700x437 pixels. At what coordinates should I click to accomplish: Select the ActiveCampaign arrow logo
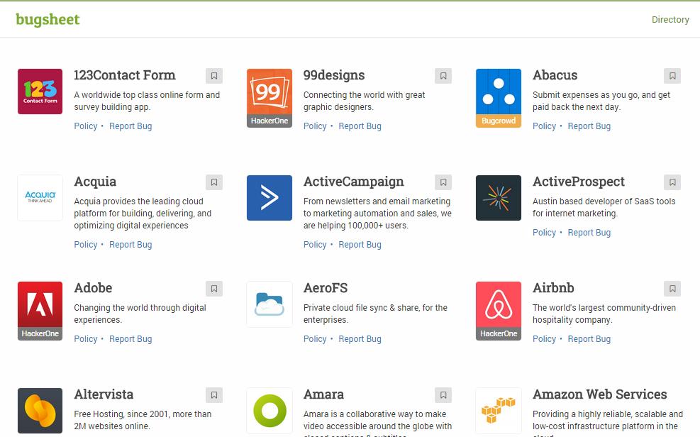click(x=270, y=198)
